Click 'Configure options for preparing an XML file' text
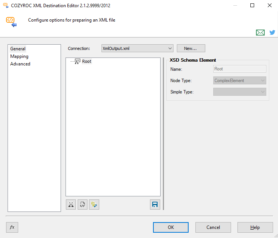 point(72,20)
